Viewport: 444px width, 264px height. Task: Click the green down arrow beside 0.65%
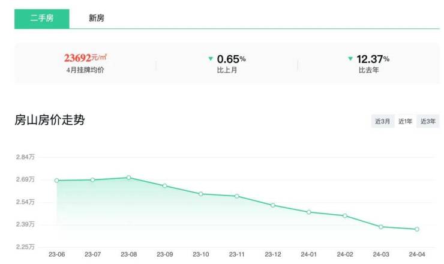[211, 59]
